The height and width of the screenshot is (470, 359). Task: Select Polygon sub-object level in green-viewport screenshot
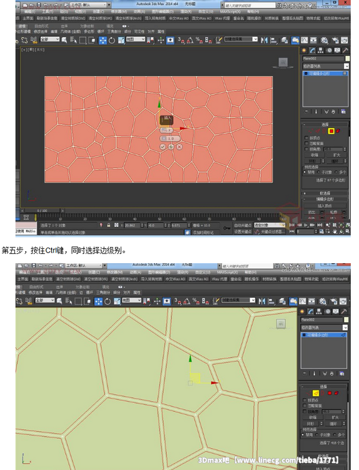(330, 393)
